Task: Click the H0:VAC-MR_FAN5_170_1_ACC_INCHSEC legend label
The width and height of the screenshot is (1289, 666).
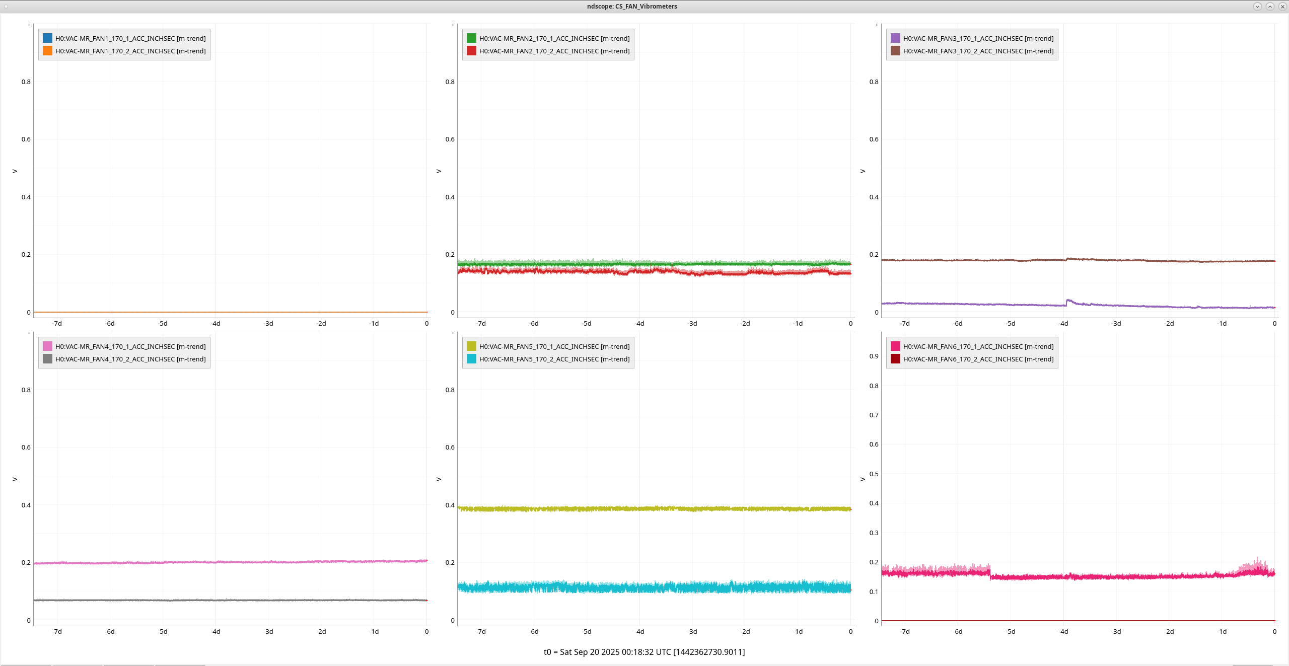Action: [554, 346]
